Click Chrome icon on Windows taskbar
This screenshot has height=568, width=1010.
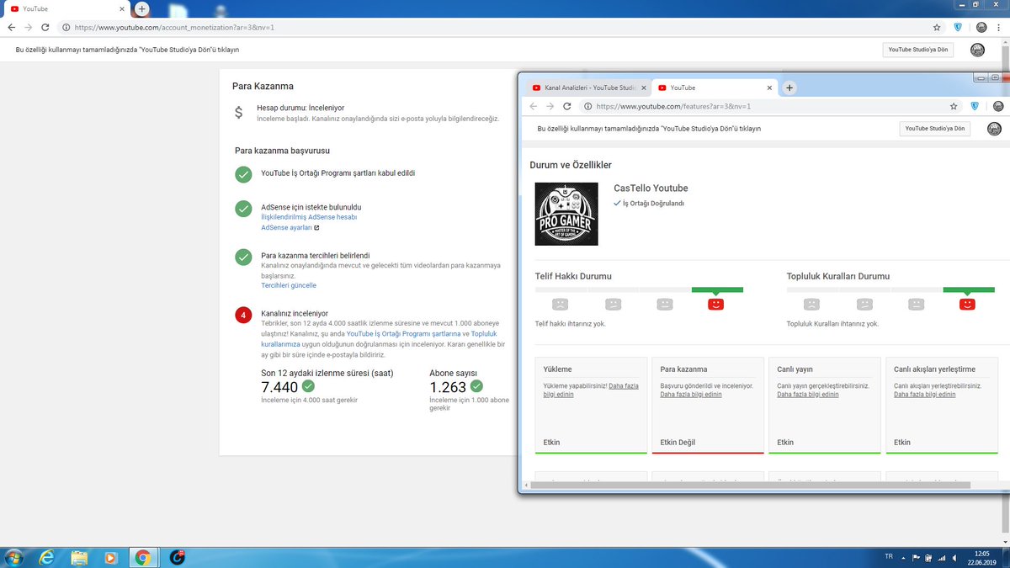143,557
